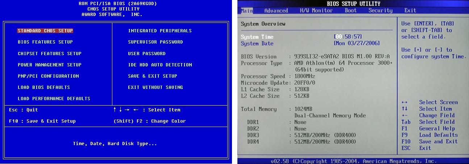The width and height of the screenshot is (469, 164).
Task: Select SUPERVISOR PASSWORD option
Action: 155,42
